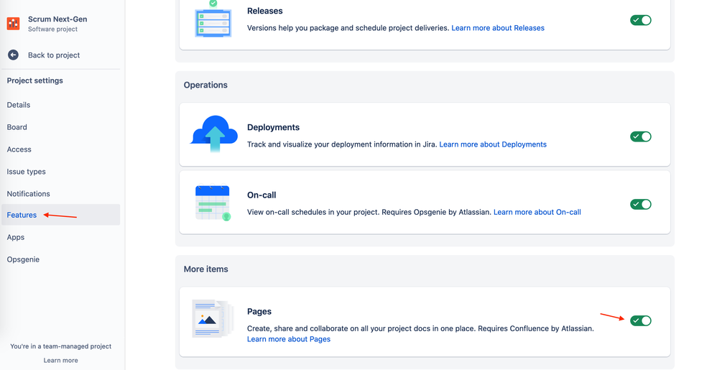Click the Back to project link

point(54,55)
